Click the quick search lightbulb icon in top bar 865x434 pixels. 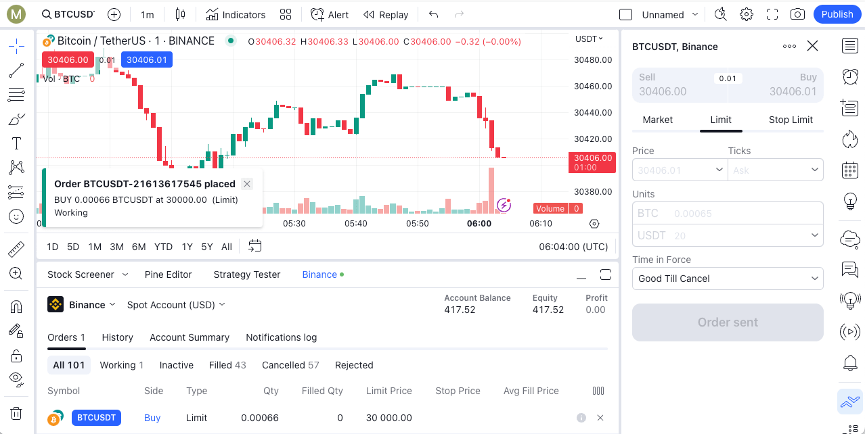tap(721, 14)
